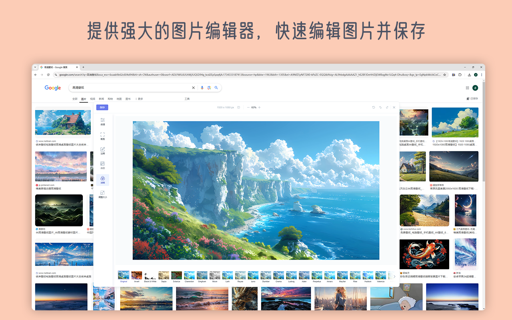The image size is (512, 320).
Task: Open the 水印 (watermark) tool
Action: coord(102,164)
